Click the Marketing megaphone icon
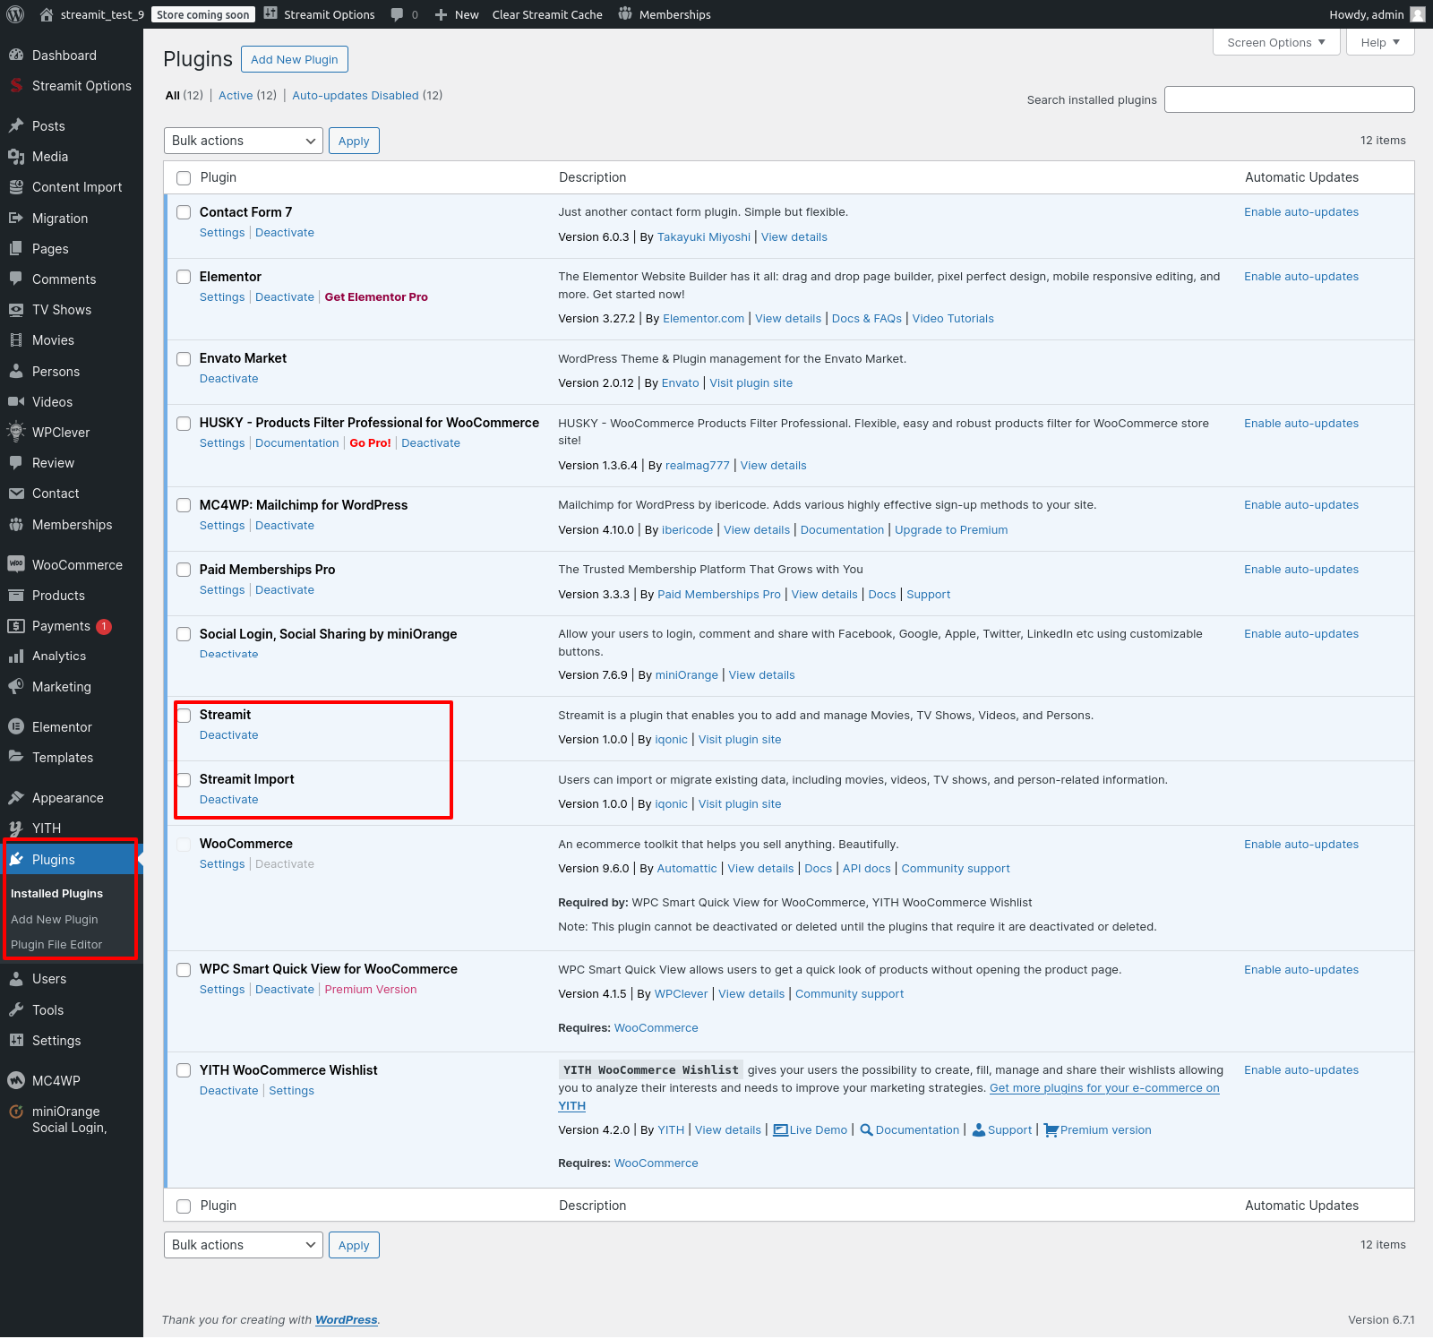Screen dimensions: 1433x1339 (16, 687)
